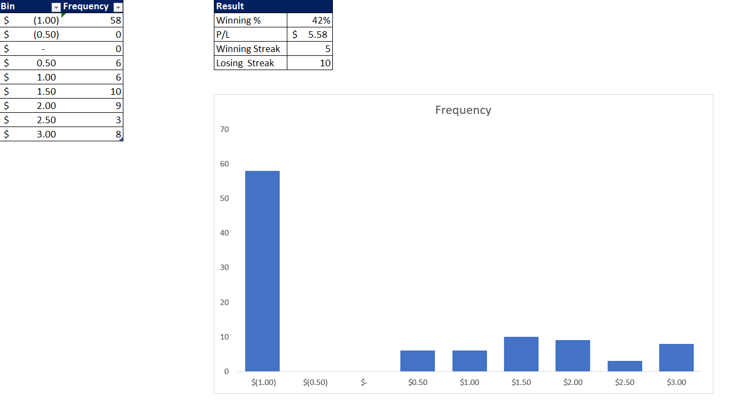Select the Winning Streak value cell 5

coord(310,49)
